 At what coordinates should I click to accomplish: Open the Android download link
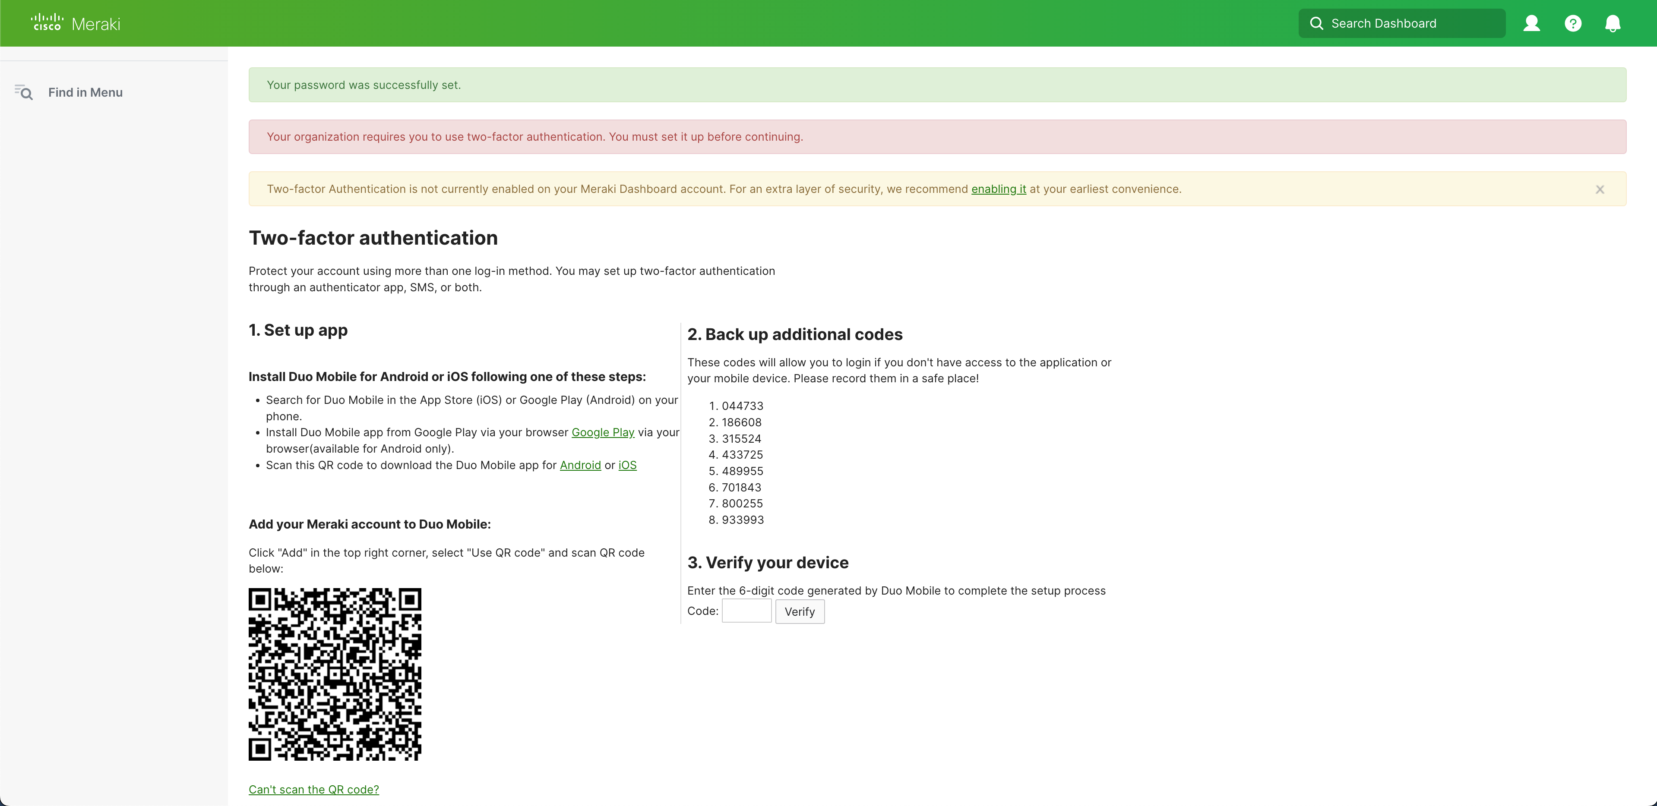pyautogui.click(x=580, y=465)
